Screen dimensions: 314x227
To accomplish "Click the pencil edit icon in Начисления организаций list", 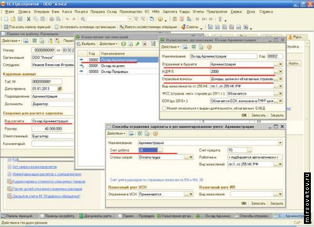I will click(138, 44).
